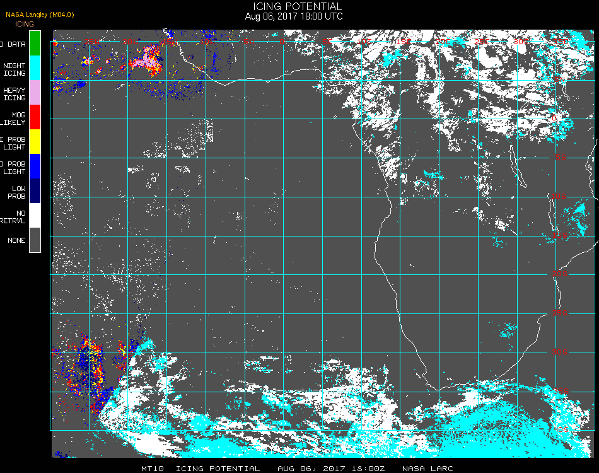This screenshot has height=473, width=599.
Task: Select the 25S latitude label
Action: tap(560, 313)
